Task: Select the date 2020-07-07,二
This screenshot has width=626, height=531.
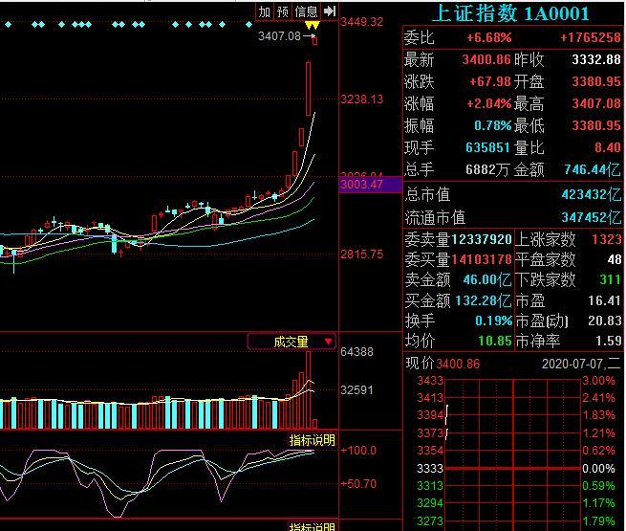Action: [x=581, y=364]
